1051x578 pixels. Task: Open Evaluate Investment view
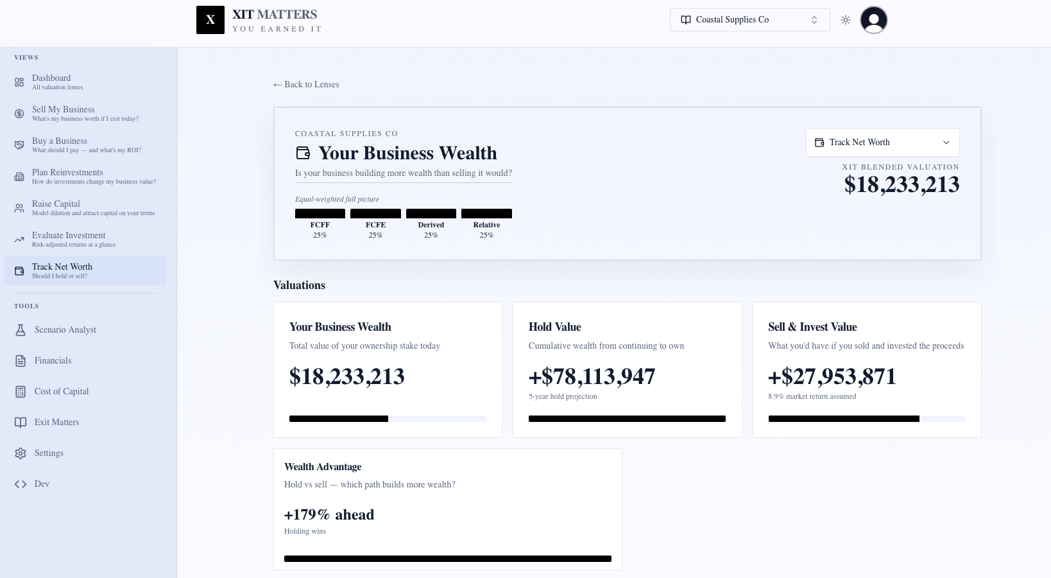pyautogui.click(x=85, y=240)
